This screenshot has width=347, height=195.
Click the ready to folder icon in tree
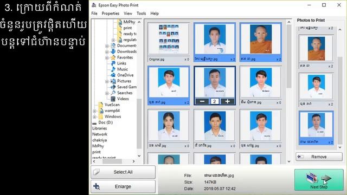[x=119, y=34]
